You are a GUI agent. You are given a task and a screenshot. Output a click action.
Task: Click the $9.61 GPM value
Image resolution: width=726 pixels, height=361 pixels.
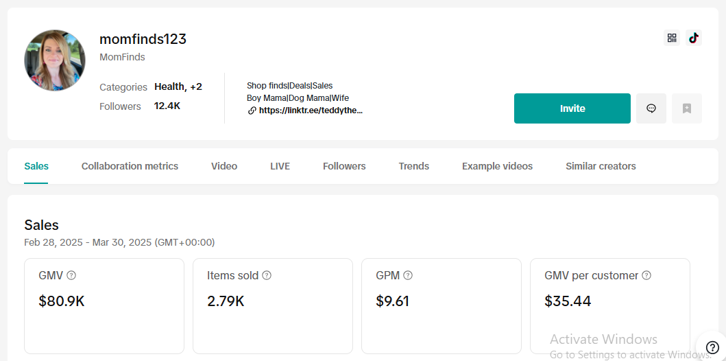pyautogui.click(x=393, y=301)
